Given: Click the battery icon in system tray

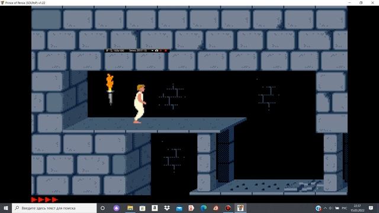Looking at the screenshot, I should (337, 208).
